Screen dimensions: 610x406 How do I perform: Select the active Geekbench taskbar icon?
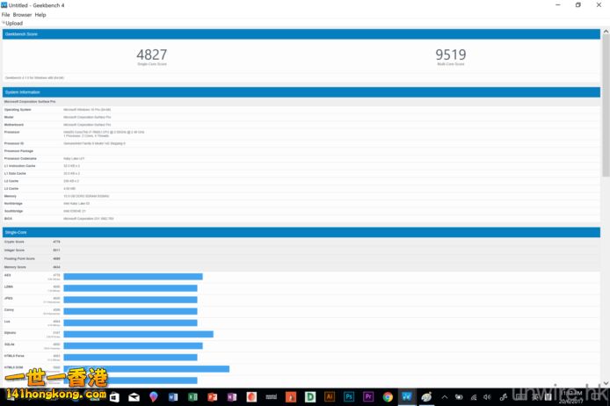point(407,397)
